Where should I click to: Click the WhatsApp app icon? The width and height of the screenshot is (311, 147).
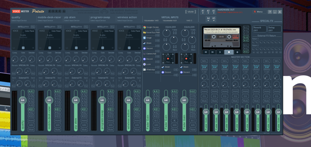[144, 70]
